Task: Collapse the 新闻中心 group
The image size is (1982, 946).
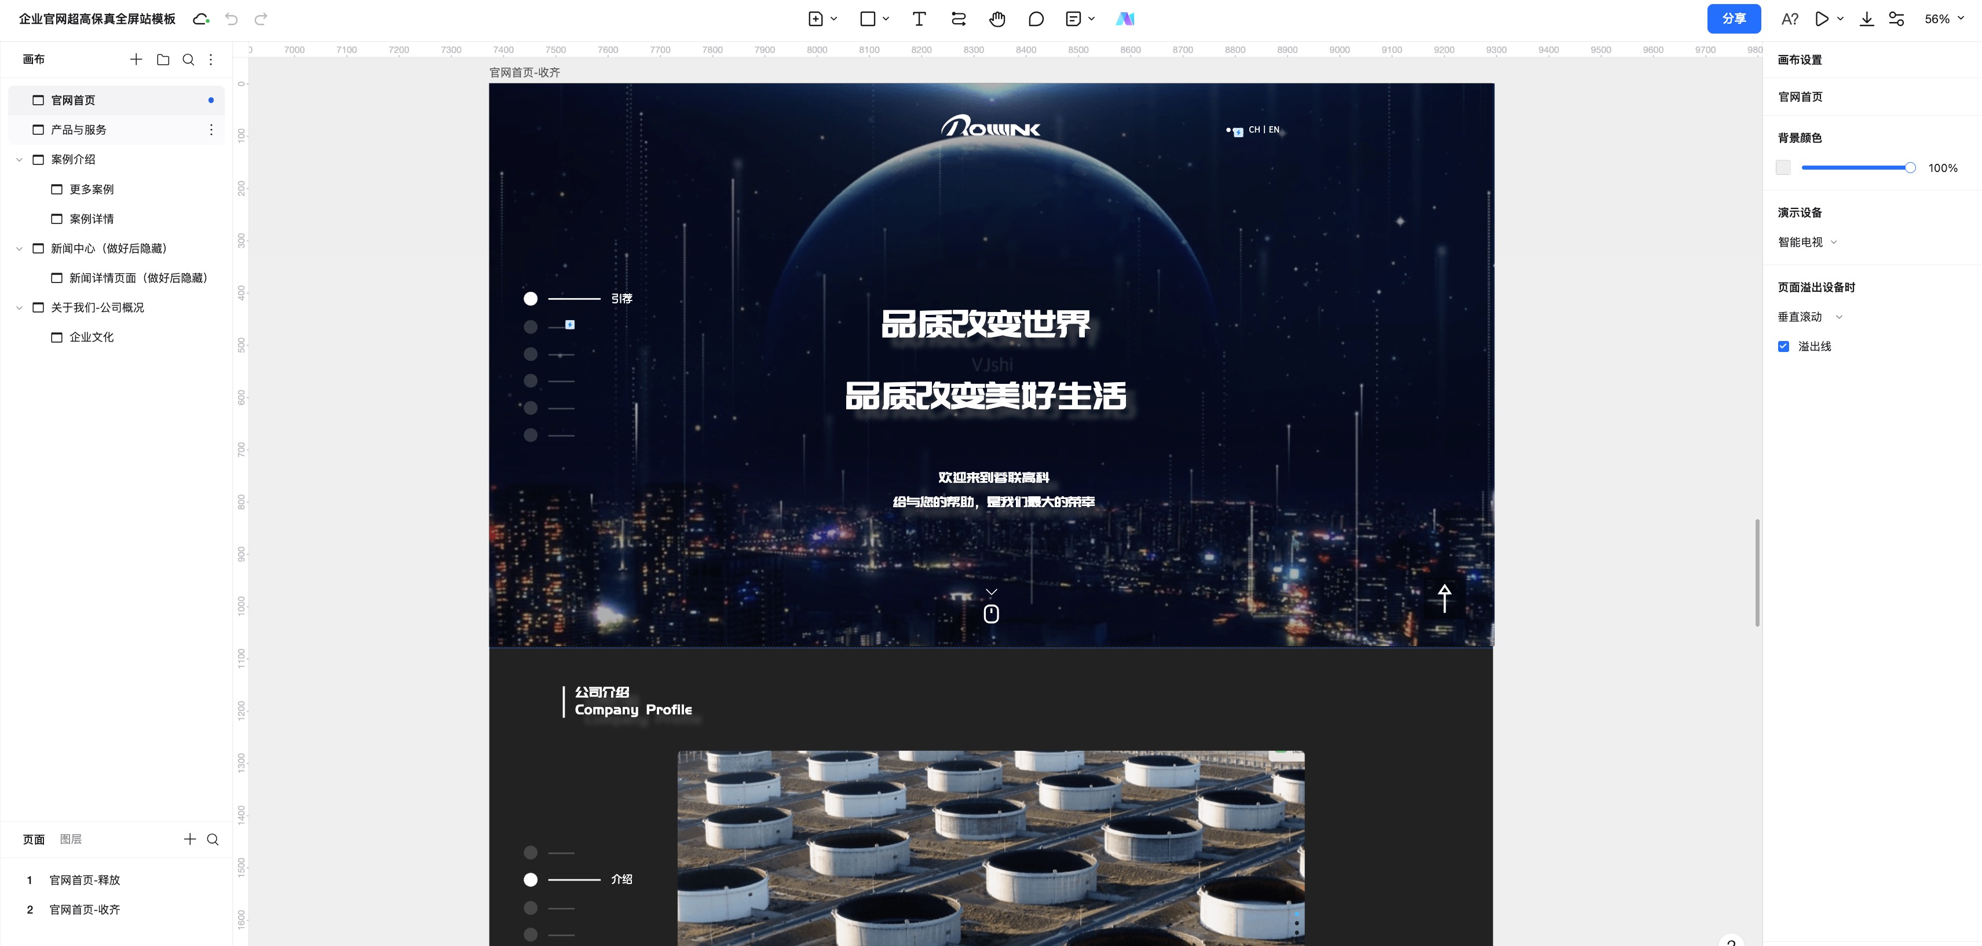Action: 19,248
